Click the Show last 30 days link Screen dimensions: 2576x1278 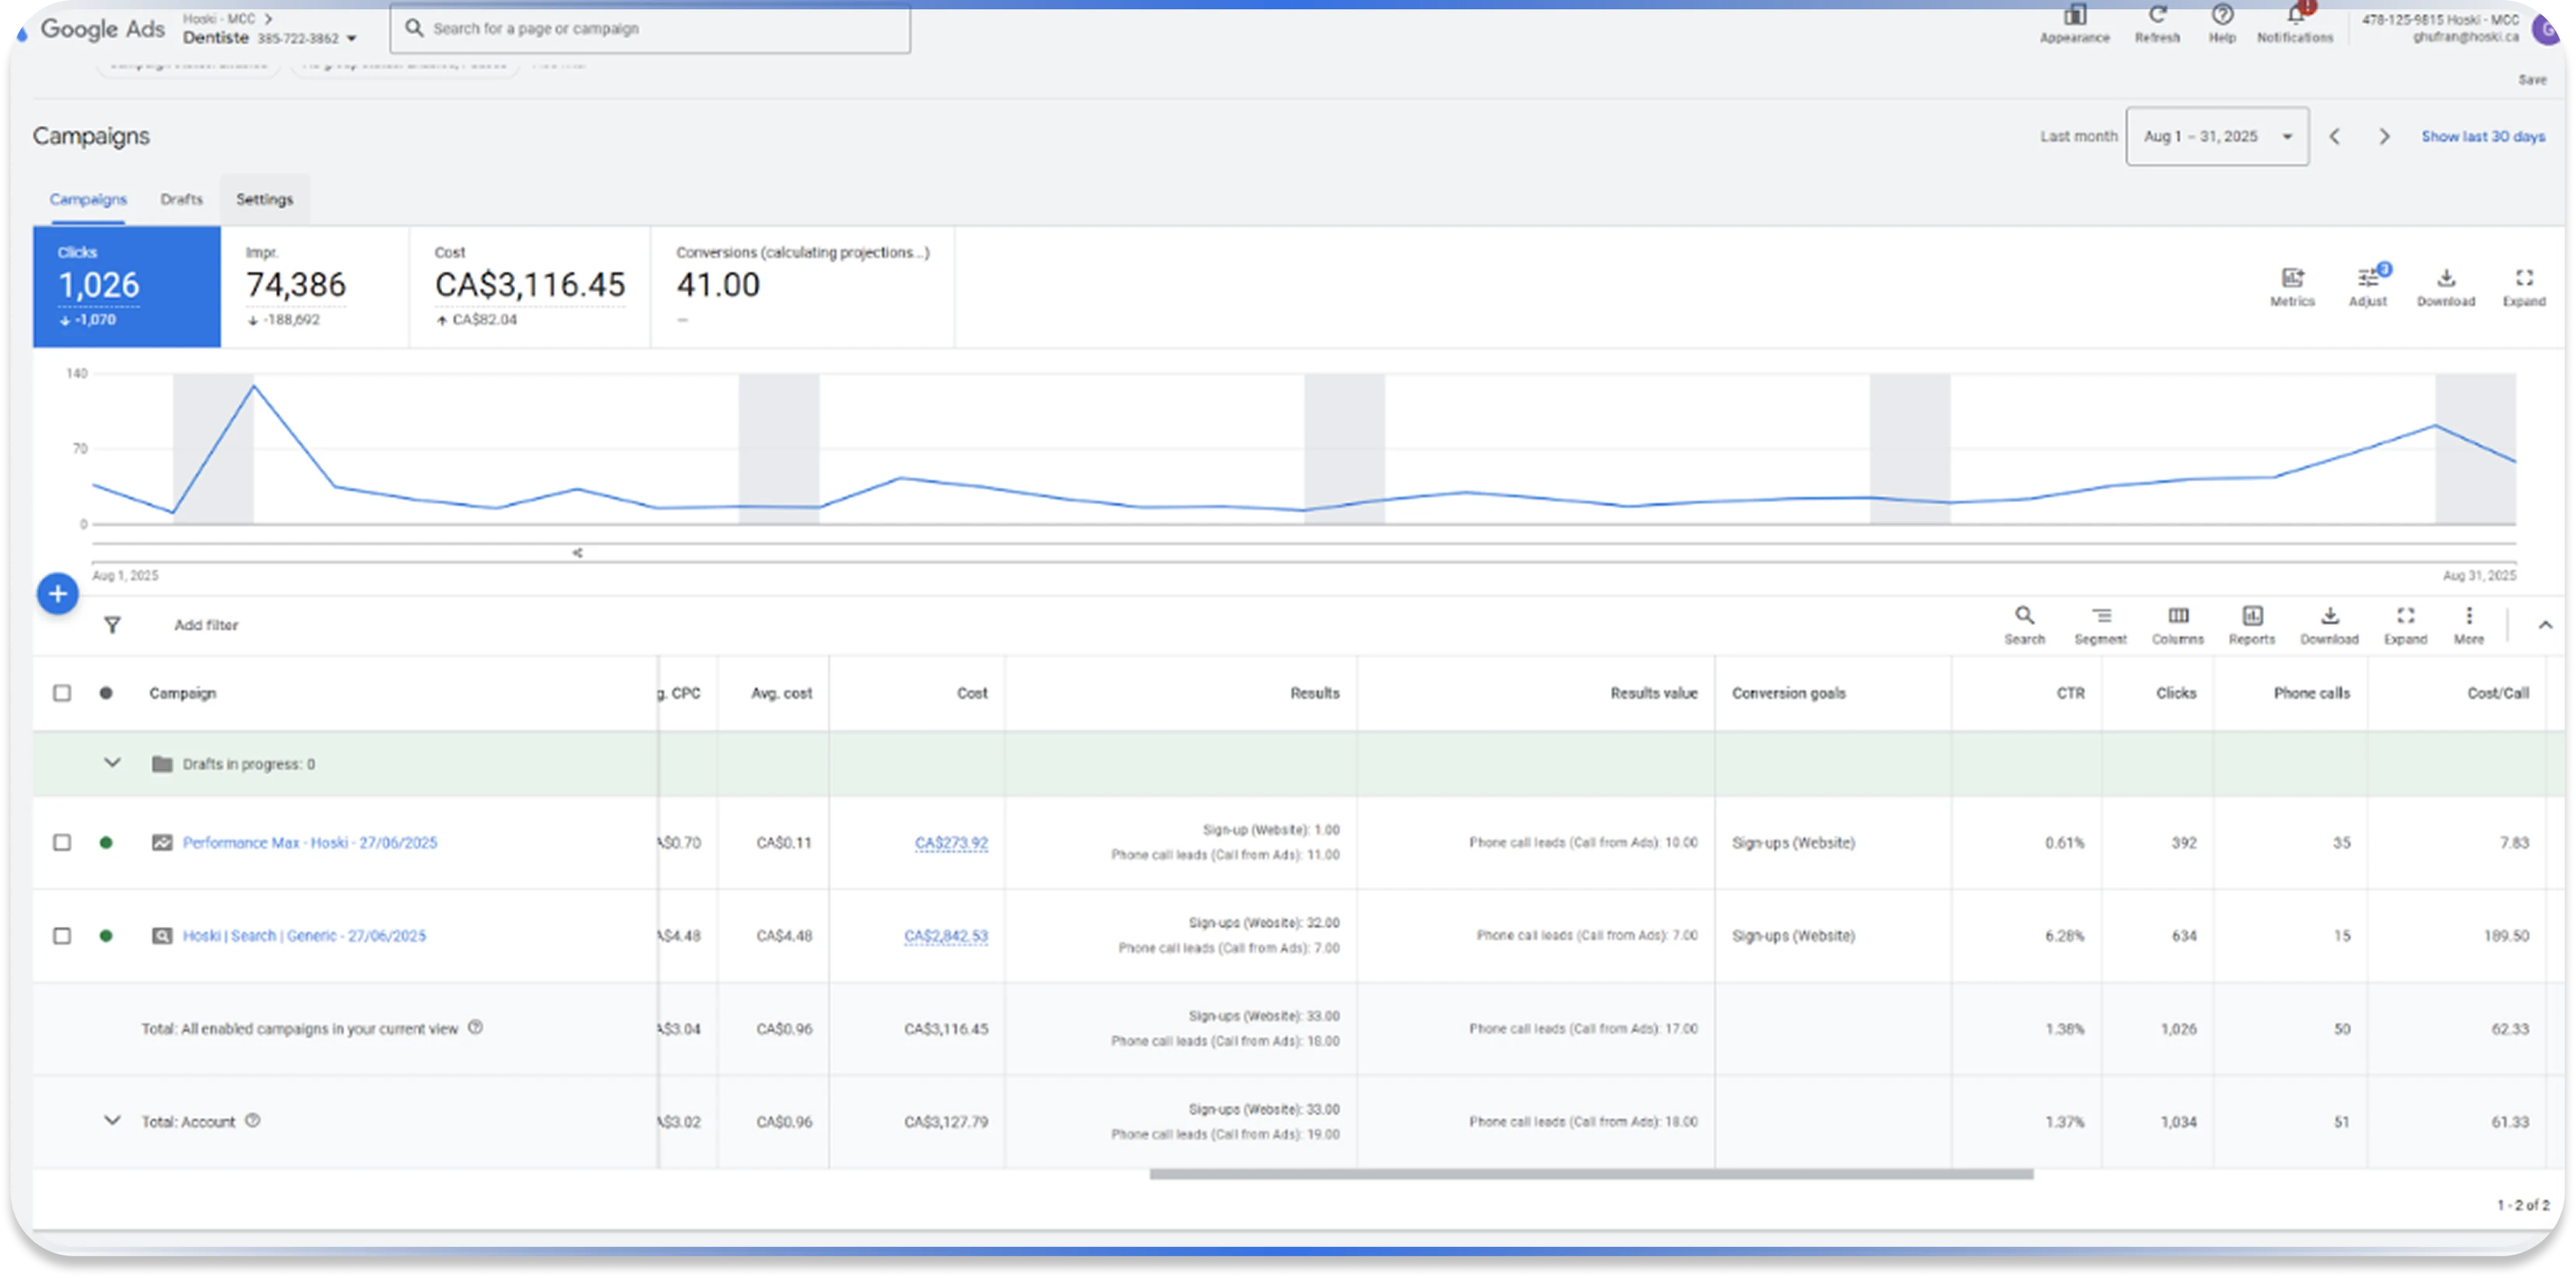(x=2484, y=136)
